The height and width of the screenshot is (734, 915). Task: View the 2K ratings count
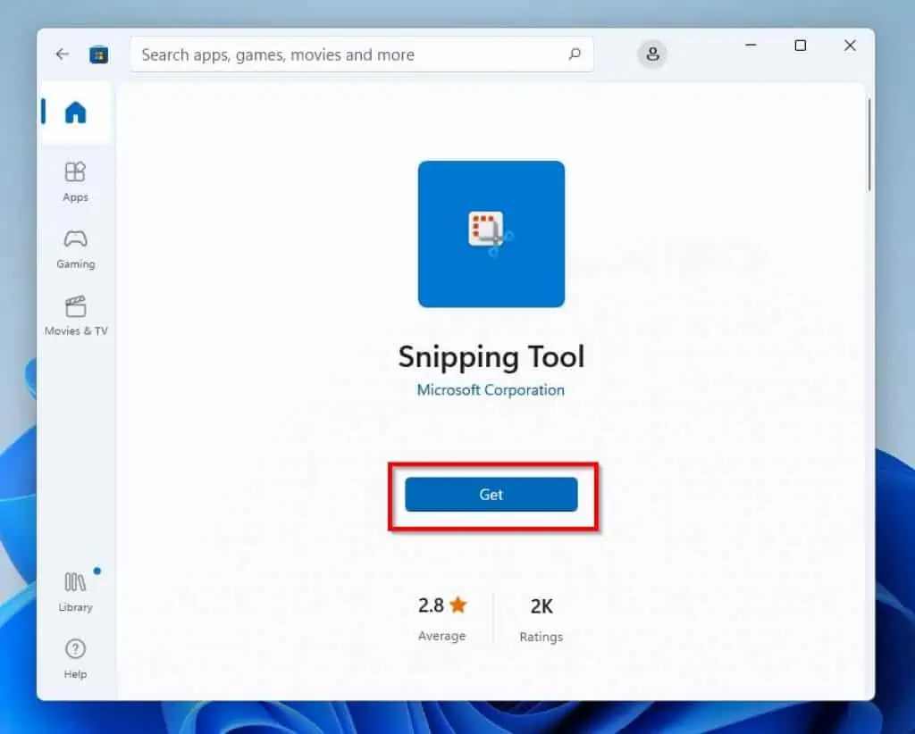[x=541, y=606]
